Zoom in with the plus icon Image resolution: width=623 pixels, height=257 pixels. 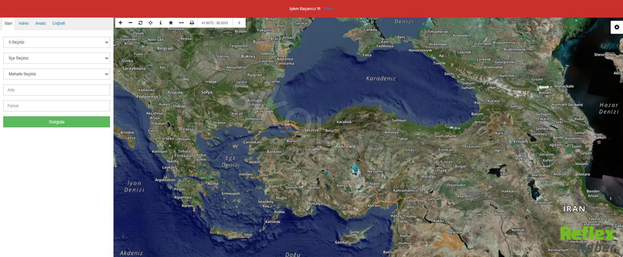tap(120, 23)
